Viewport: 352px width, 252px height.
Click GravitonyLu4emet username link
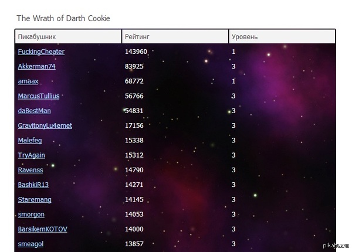coord(45,125)
